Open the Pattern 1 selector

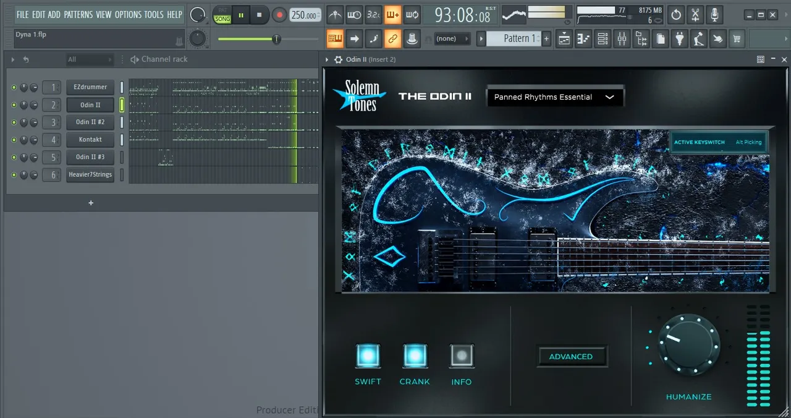(x=514, y=38)
